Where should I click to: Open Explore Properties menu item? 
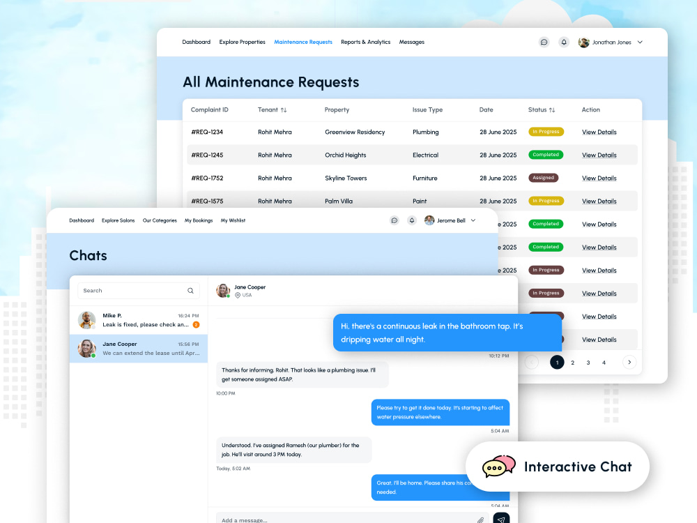[243, 43]
